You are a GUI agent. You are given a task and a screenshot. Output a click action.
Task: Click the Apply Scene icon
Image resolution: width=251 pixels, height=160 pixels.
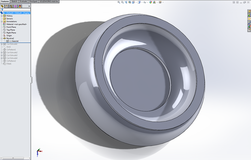pos(154,2)
